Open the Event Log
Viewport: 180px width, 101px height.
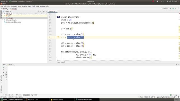point(173,95)
